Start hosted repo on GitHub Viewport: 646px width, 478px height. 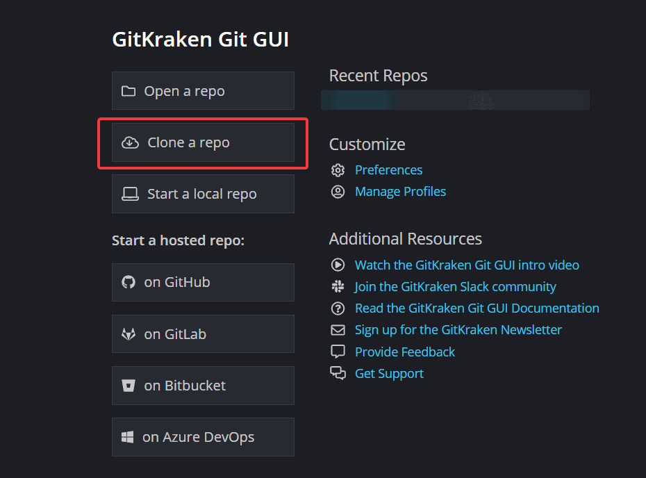[x=203, y=282]
